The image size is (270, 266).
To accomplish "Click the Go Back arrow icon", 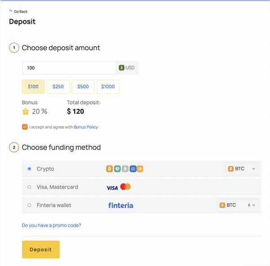I will (10, 11).
